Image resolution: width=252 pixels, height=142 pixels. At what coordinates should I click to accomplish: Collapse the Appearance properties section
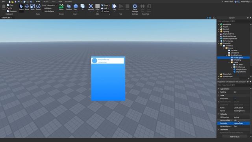tap(219, 89)
